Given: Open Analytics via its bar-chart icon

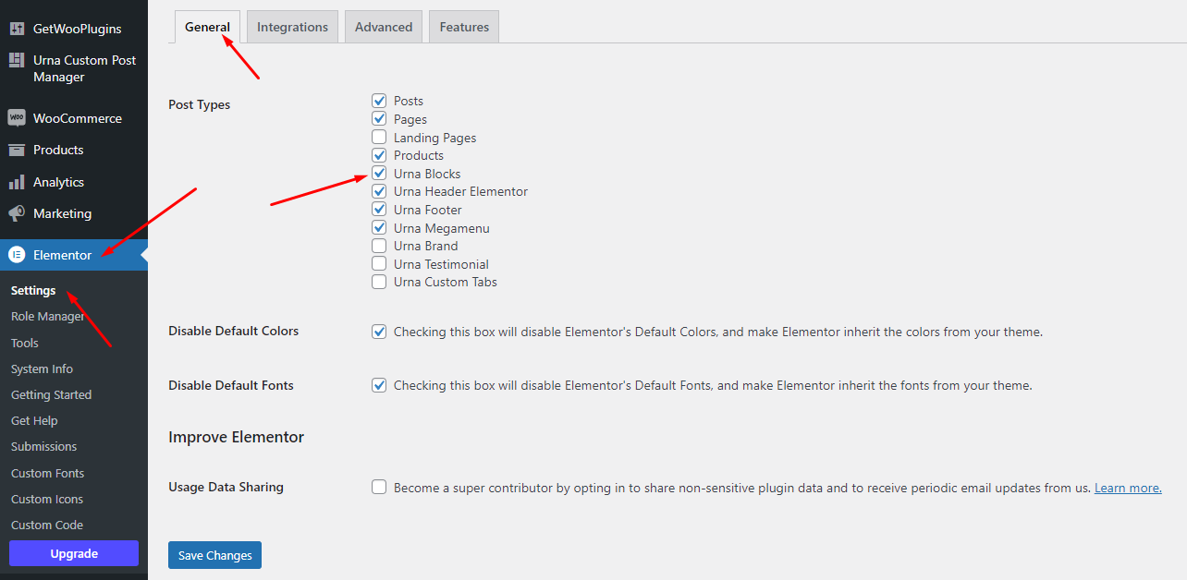Looking at the screenshot, I should [17, 182].
